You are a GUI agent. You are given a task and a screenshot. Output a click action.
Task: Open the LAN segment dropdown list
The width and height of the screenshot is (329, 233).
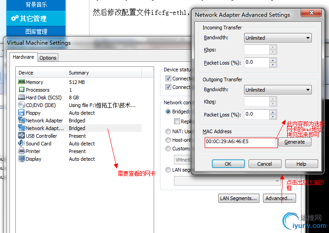pyautogui.click(x=227, y=181)
